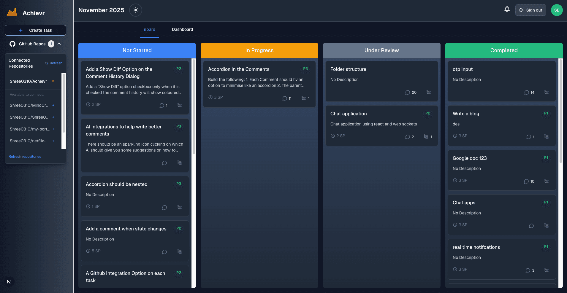The height and width of the screenshot is (293, 567).
Task: Open the notifications bell
Action: [507, 9]
